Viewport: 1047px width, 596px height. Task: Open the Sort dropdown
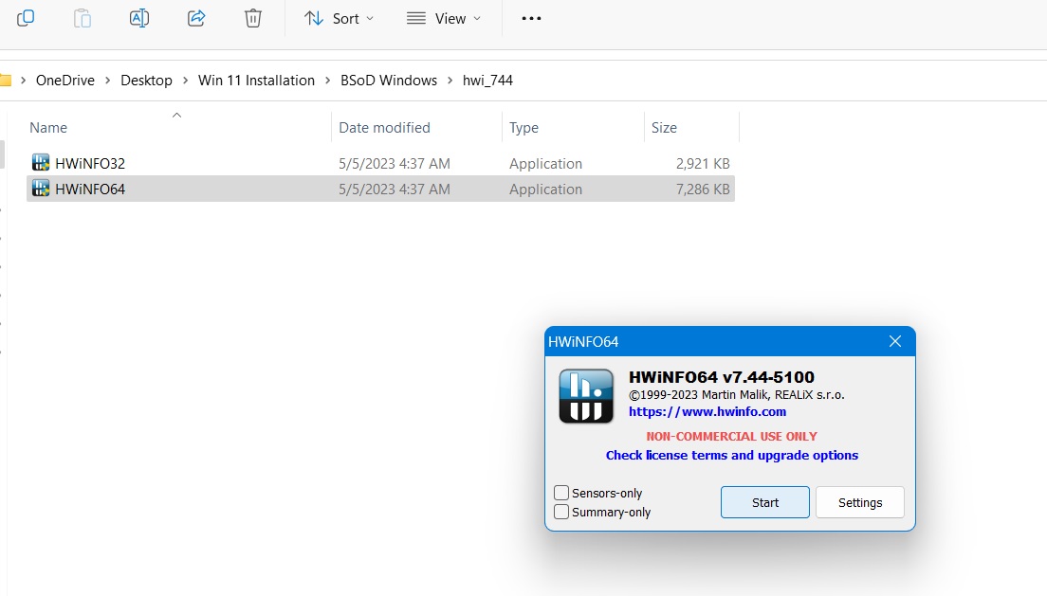[339, 17]
